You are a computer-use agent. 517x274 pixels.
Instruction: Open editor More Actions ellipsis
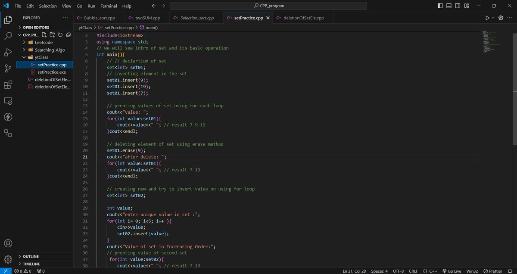[x=510, y=18]
